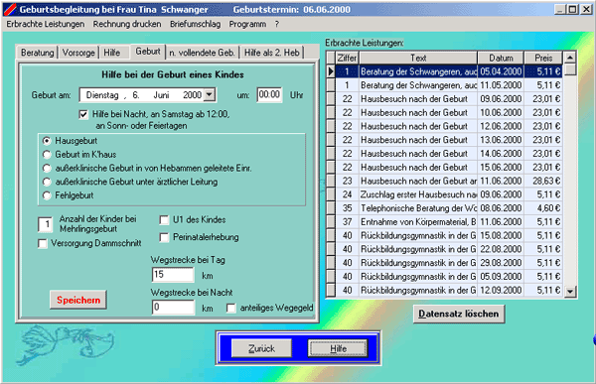Viewport: 596px width, 384px height.
Task: Click the app icon in the title bar
Action: coord(10,10)
